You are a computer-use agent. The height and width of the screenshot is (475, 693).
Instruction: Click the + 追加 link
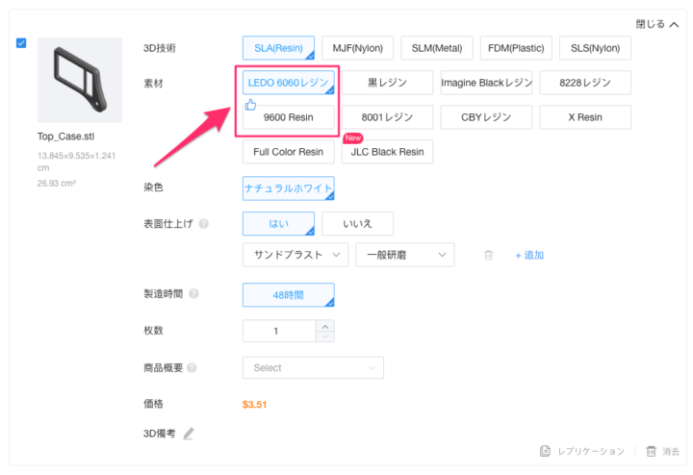(x=529, y=255)
